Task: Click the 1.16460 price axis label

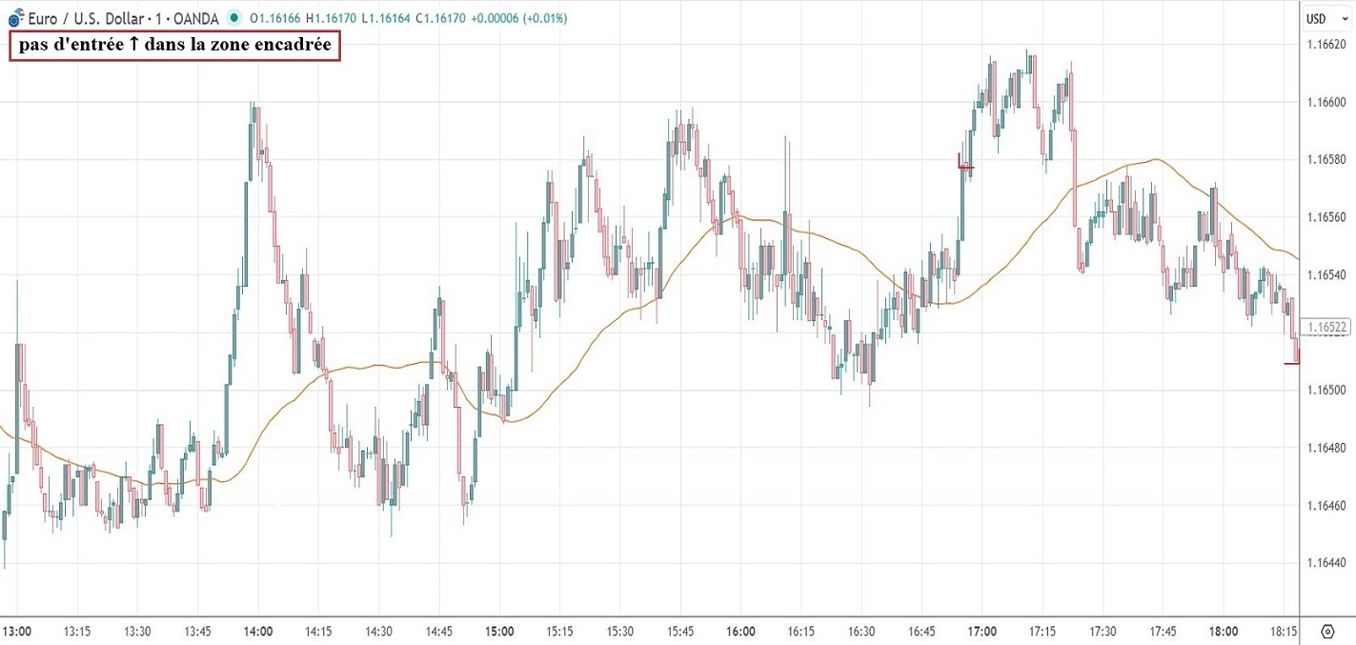Action: (1326, 505)
